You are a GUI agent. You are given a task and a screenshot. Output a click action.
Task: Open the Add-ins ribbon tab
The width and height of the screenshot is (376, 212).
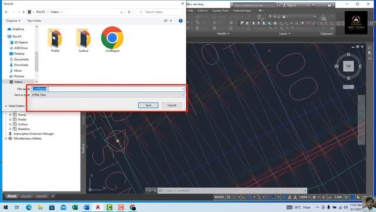pyautogui.click(x=203, y=11)
